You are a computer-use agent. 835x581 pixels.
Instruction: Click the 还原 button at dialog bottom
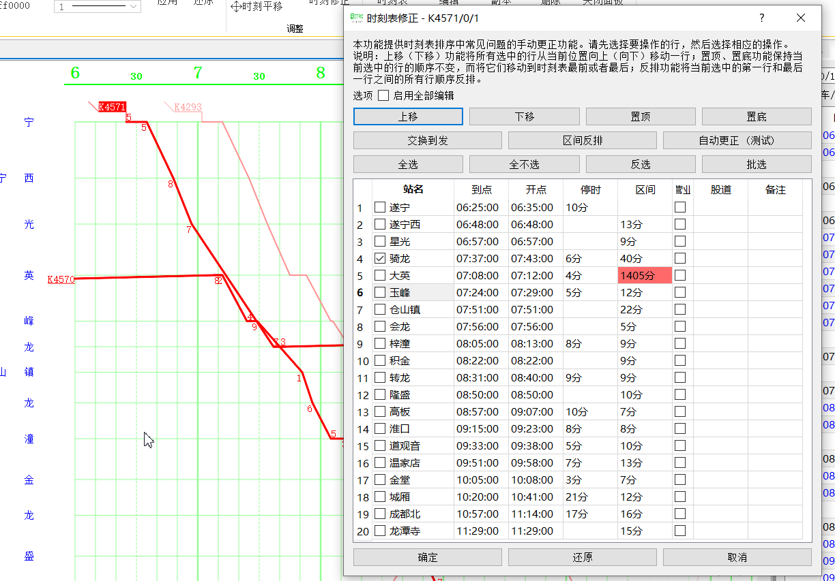[x=582, y=557]
